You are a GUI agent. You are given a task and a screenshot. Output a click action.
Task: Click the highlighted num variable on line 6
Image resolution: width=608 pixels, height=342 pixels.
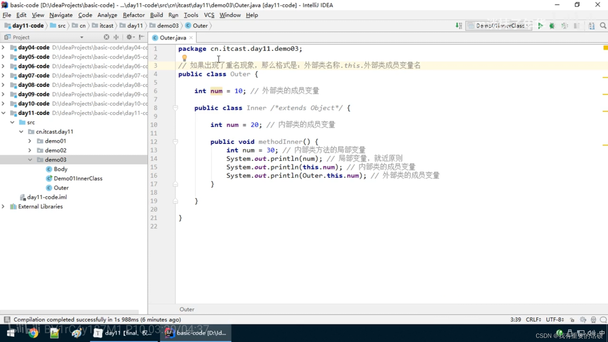click(x=216, y=91)
